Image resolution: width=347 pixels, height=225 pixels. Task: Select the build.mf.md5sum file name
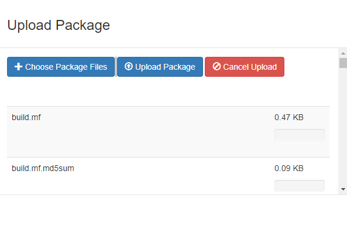pos(43,168)
